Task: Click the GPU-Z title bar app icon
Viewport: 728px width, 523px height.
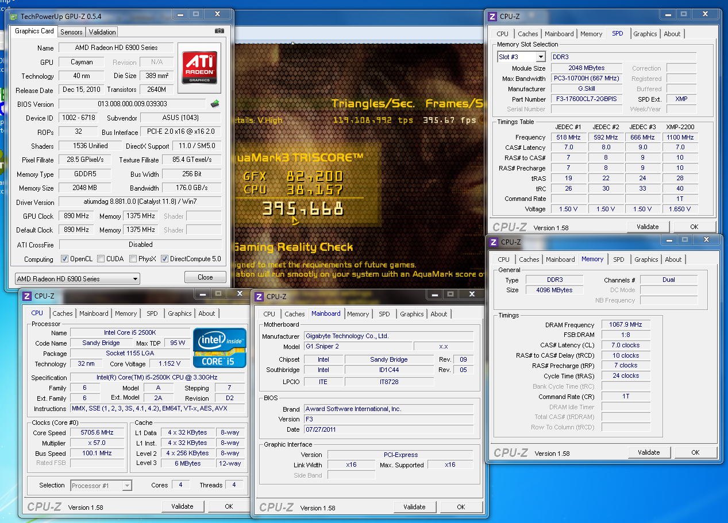Action: coord(13,17)
